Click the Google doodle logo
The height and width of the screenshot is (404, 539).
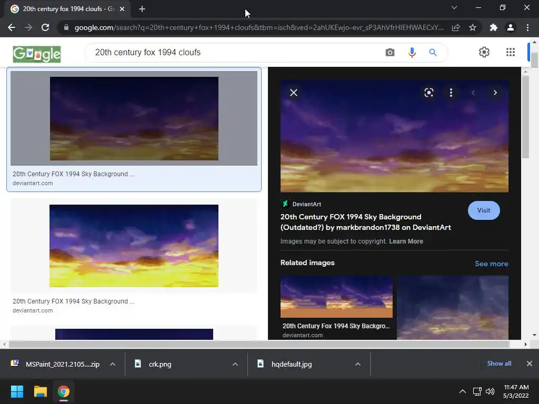(x=37, y=54)
